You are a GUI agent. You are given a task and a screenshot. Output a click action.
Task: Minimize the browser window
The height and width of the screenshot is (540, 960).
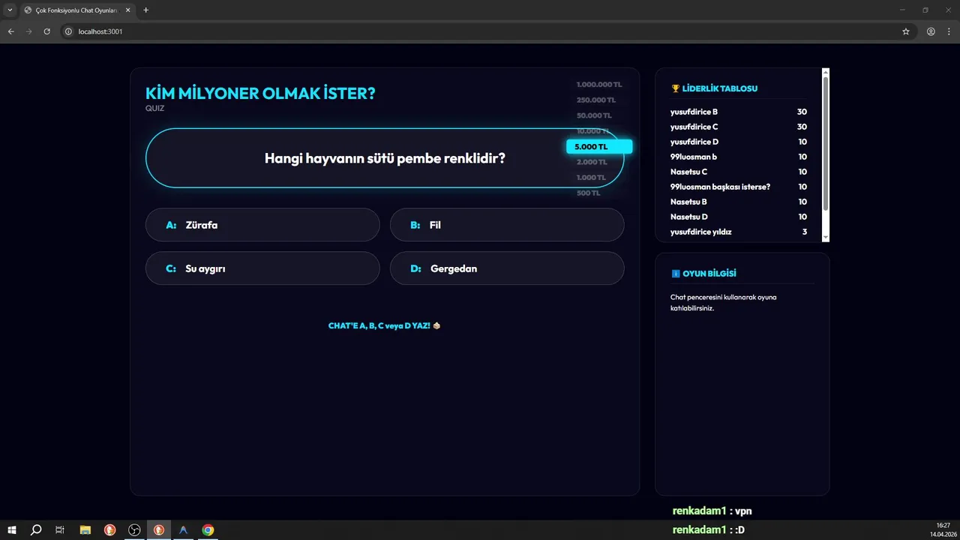pyautogui.click(x=901, y=10)
